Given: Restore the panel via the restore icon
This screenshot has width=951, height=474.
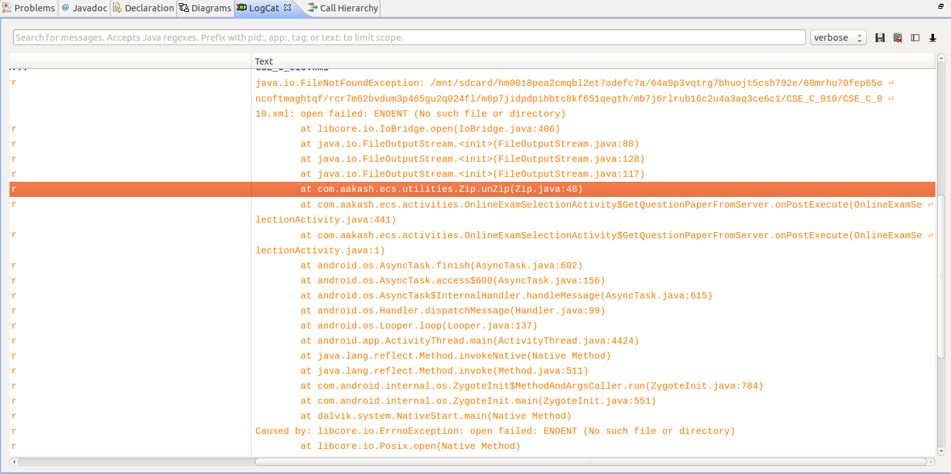Looking at the screenshot, I should pyautogui.click(x=941, y=6).
